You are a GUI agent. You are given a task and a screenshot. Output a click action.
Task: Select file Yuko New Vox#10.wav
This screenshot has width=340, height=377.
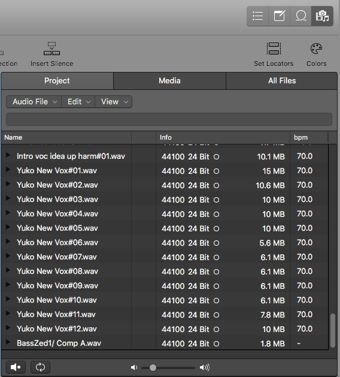[x=57, y=300]
